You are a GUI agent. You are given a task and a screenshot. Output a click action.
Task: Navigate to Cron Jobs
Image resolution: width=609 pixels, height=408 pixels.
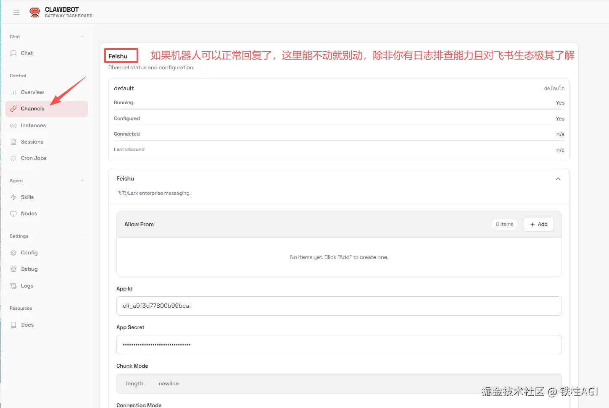[47, 158]
